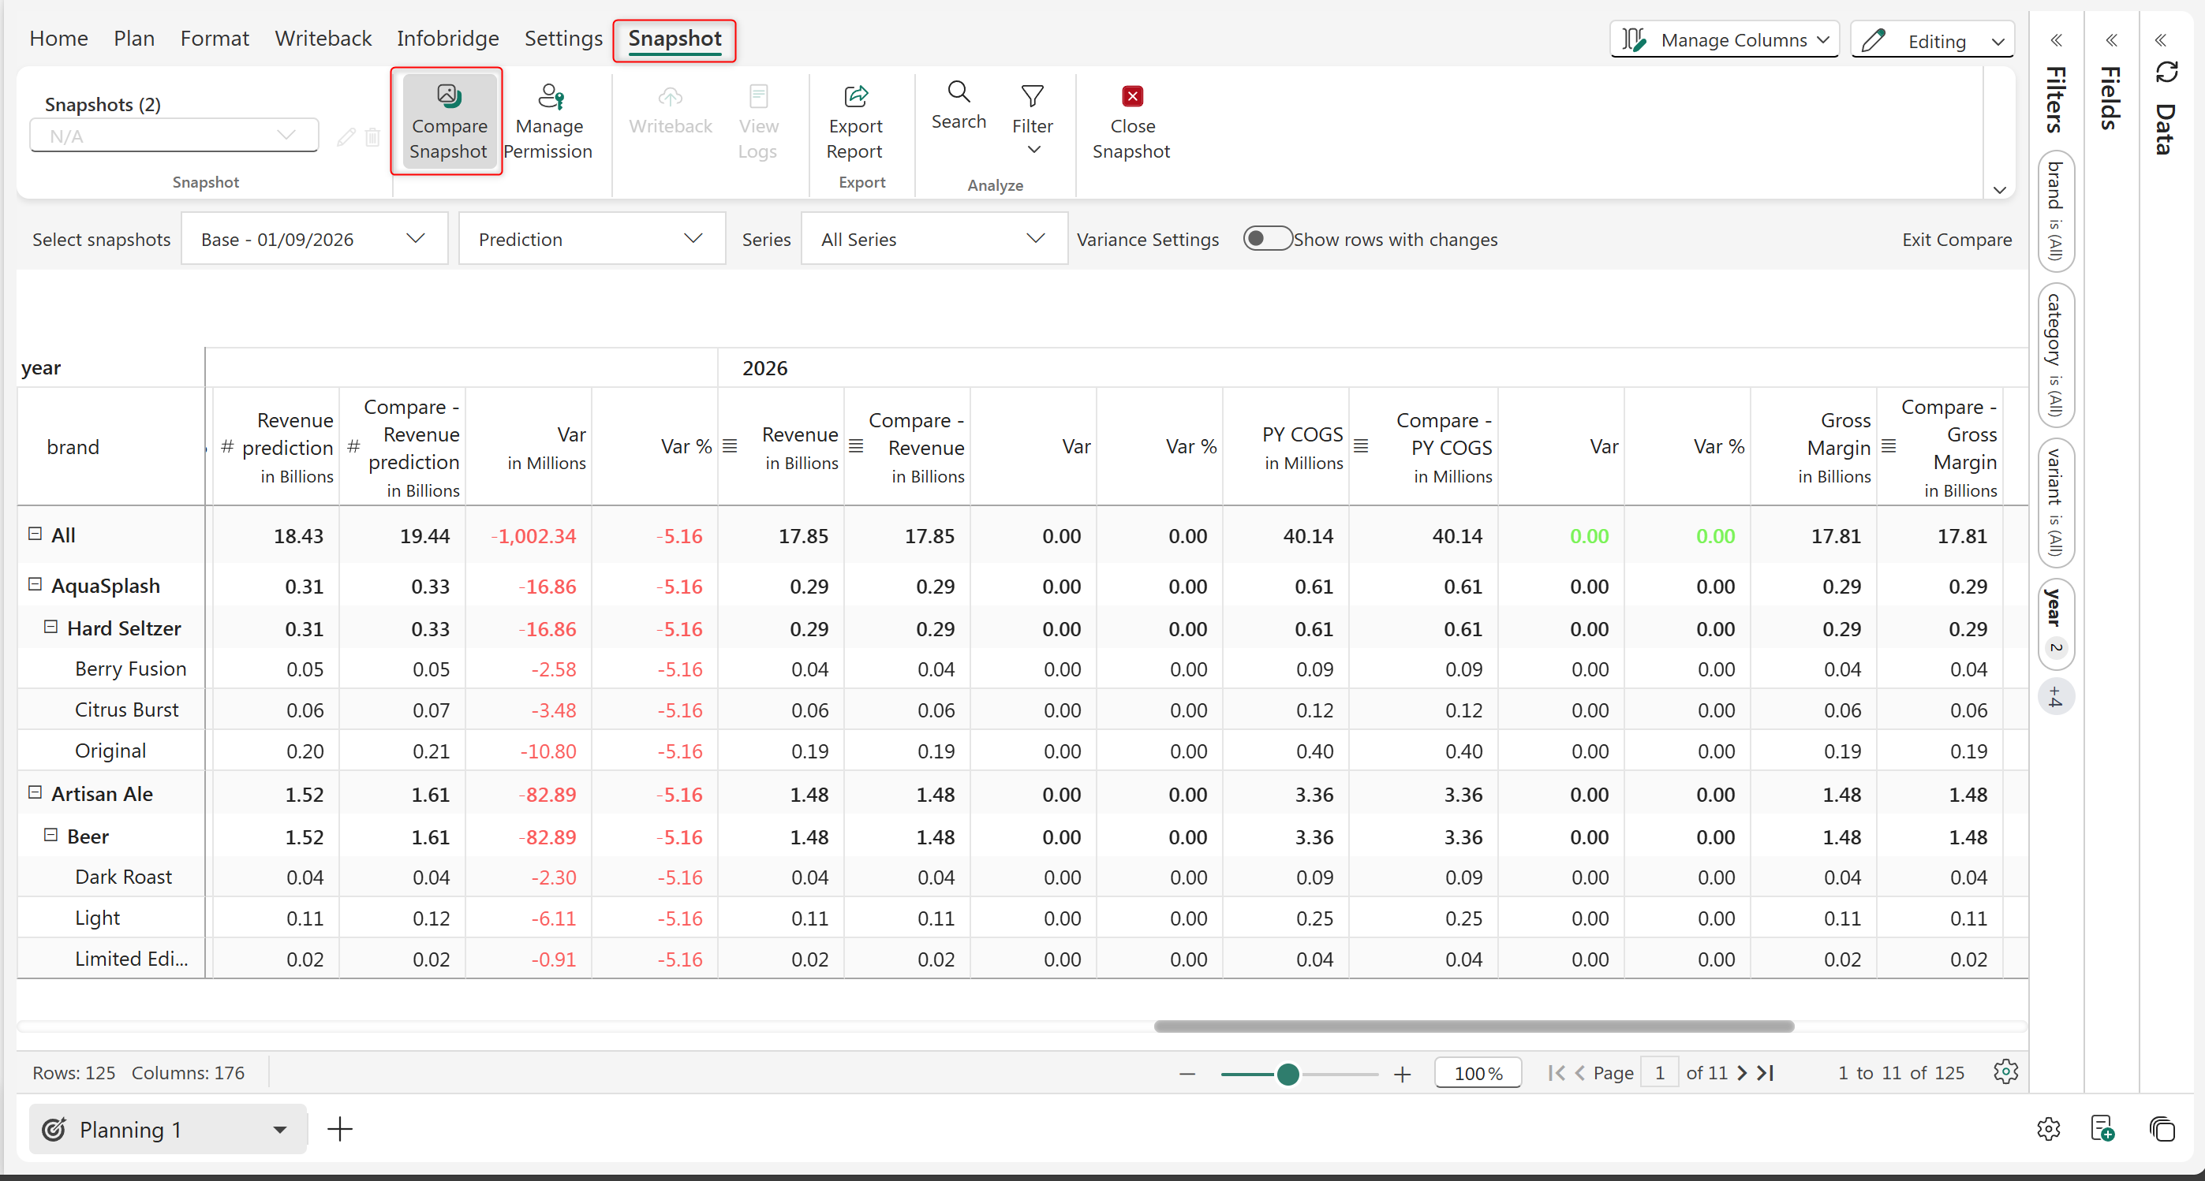Open the Base - 01/09/2026 snapshot dropdown
This screenshot has width=2205, height=1181.
tap(313, 239)
